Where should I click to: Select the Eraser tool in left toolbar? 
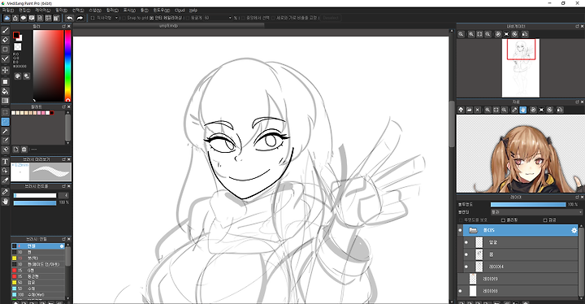tap(5, 40)
